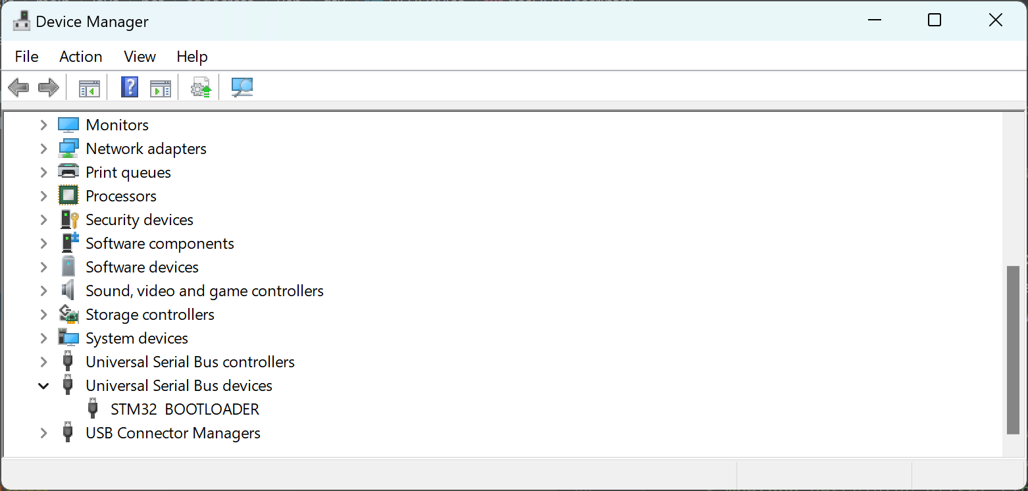Screen dimensions: 1028x491
Task: Scan for hardware changes from the toolbar
Action: pos(242,87)
